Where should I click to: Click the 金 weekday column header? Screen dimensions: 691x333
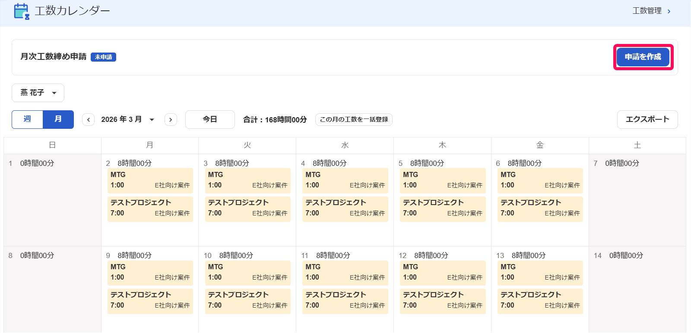click(540, 145)
